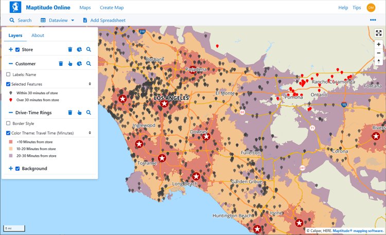Image resolution: width=386 pixels, height=235 pixels.
Task: Delete the Store layer with trash icon
Action: point(70,49)
